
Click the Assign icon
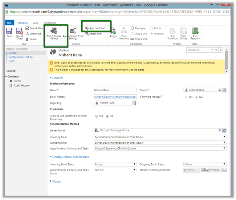[x=113, y=32]
